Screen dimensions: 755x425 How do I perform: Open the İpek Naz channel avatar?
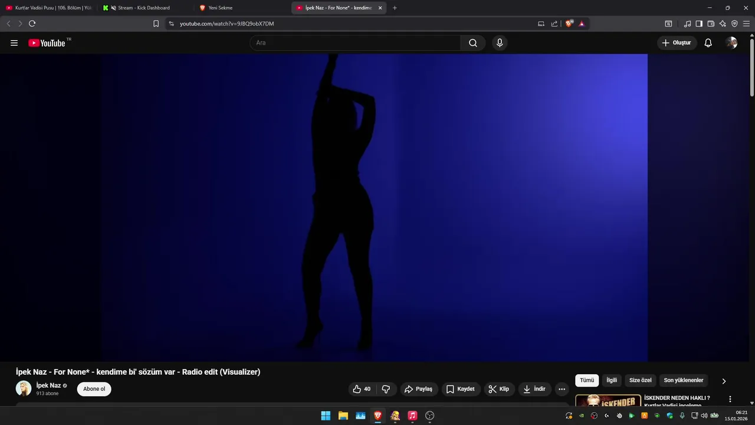pos(24,388)
